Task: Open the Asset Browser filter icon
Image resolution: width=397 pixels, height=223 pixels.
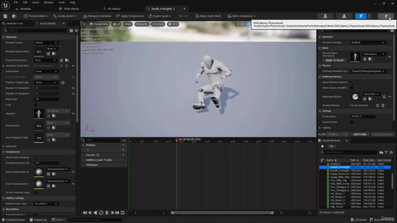Action: [x=386, y=152]
